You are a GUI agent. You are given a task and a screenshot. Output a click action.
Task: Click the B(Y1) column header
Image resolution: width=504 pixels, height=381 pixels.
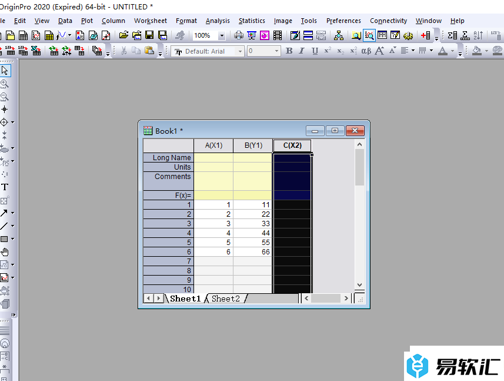point(253,145)
